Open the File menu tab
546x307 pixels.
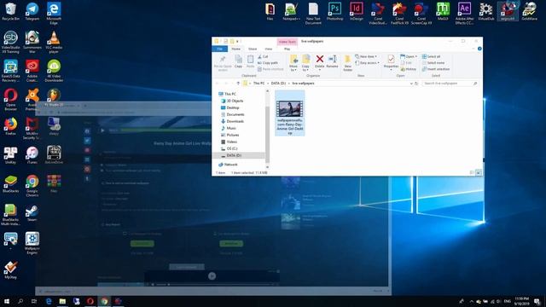pyautogui.click(x=220, y=49)
